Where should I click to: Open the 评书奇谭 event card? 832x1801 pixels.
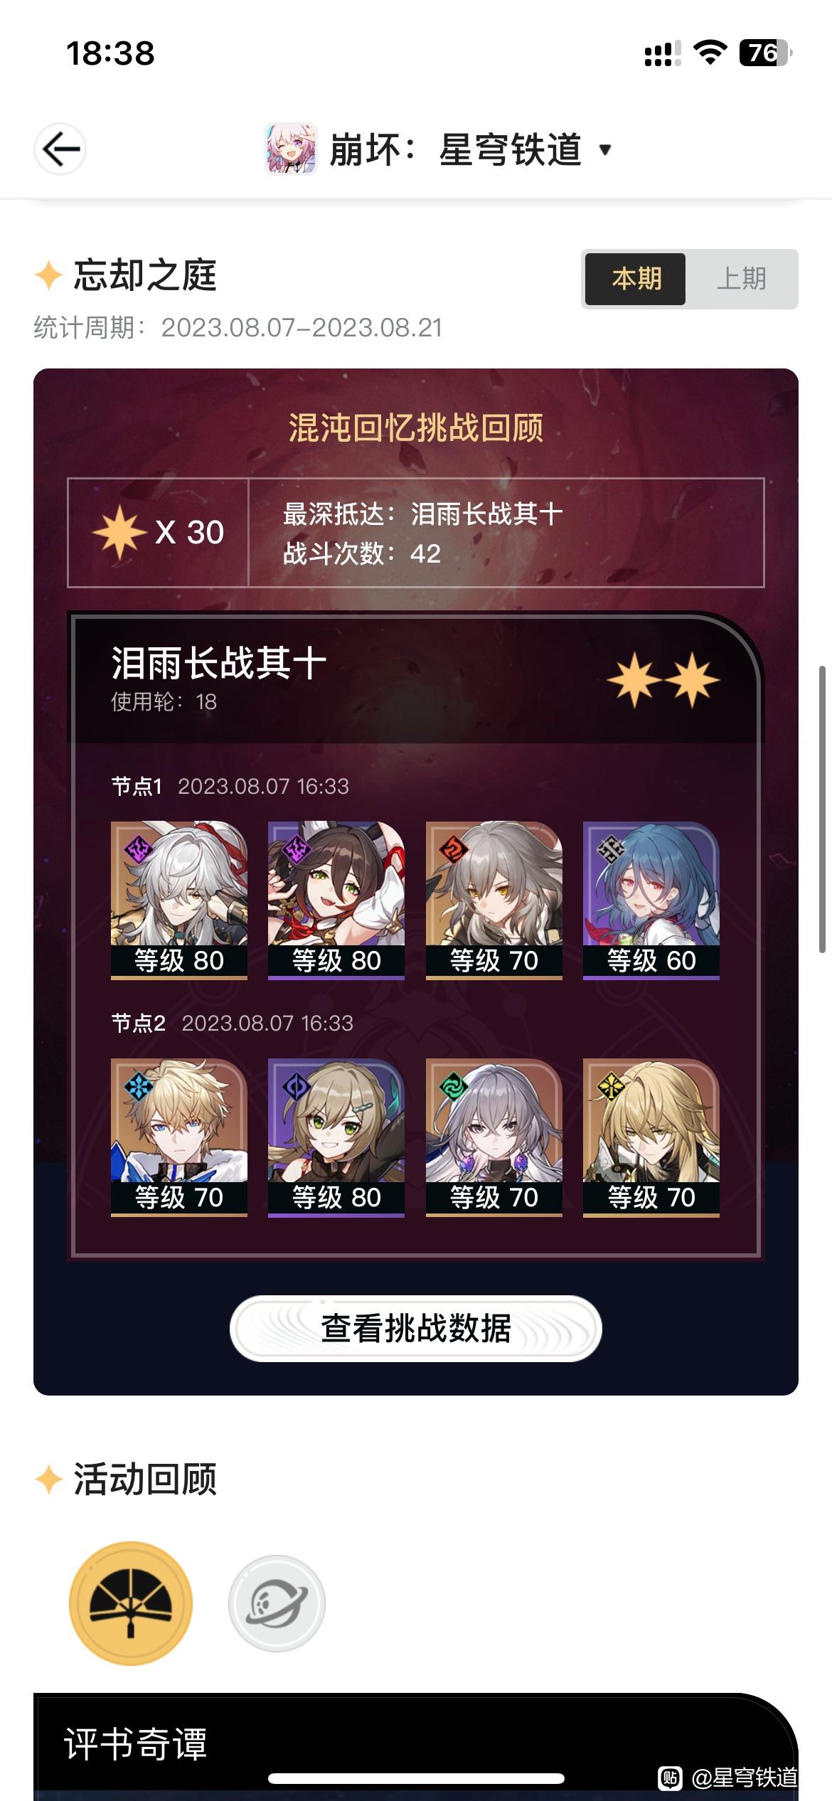(416, 1747)
